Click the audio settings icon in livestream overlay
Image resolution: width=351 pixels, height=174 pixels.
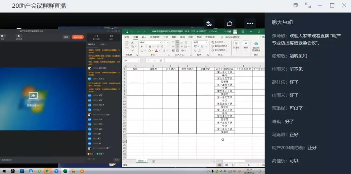209,24
